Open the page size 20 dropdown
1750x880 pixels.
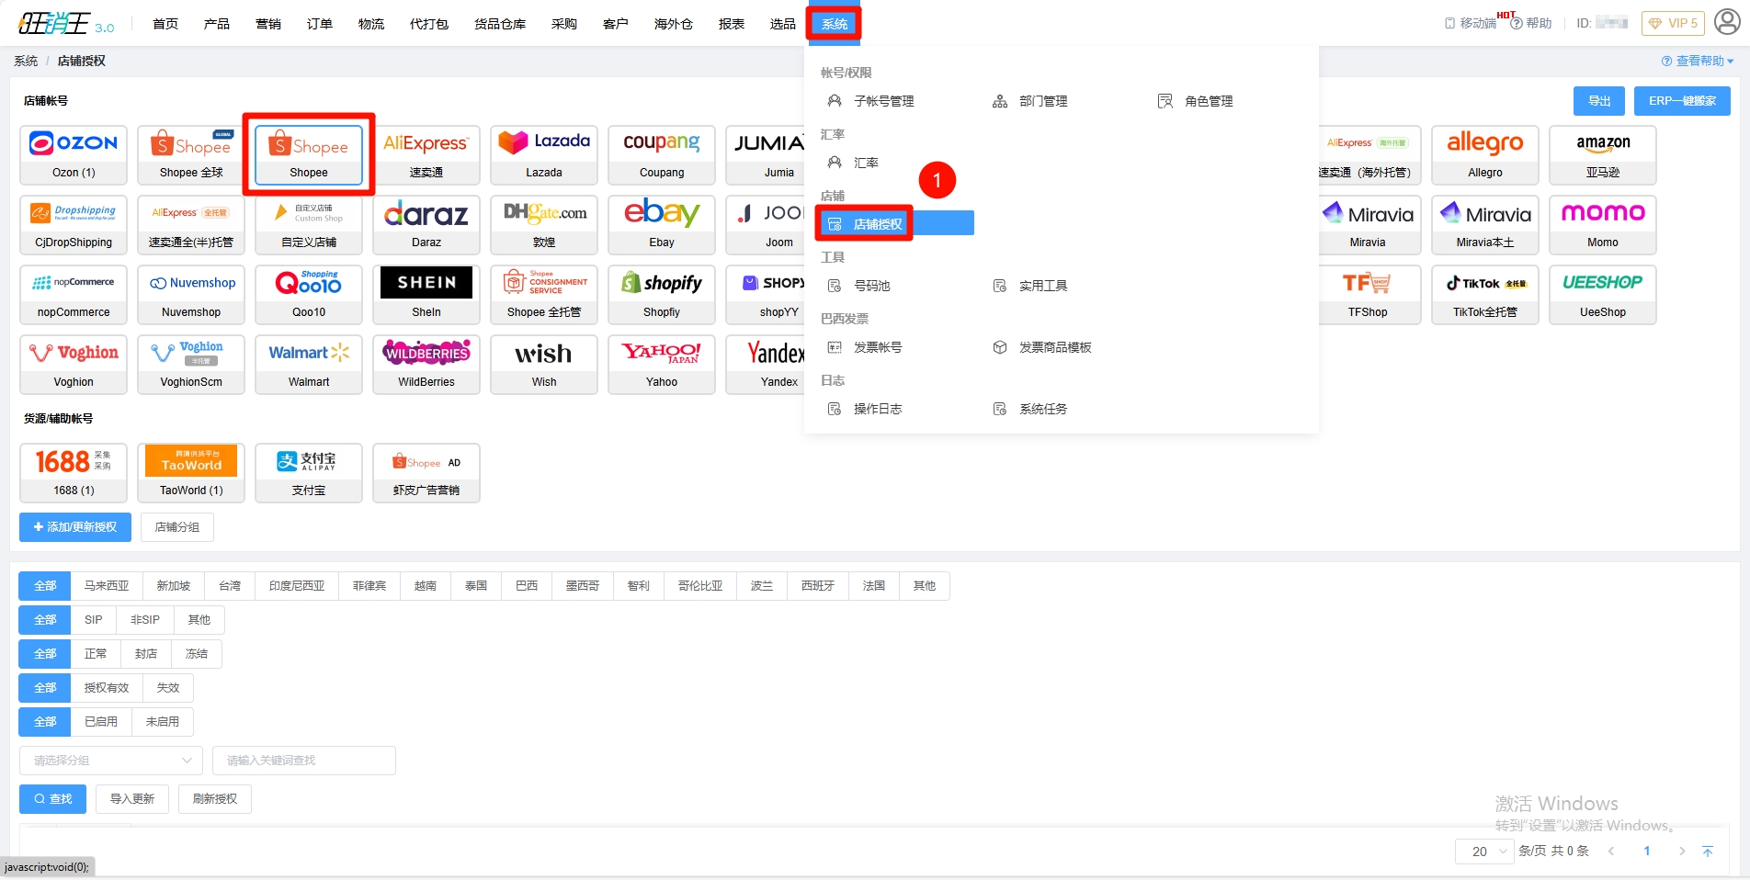pyautogui.click(x=1484, y=852)
